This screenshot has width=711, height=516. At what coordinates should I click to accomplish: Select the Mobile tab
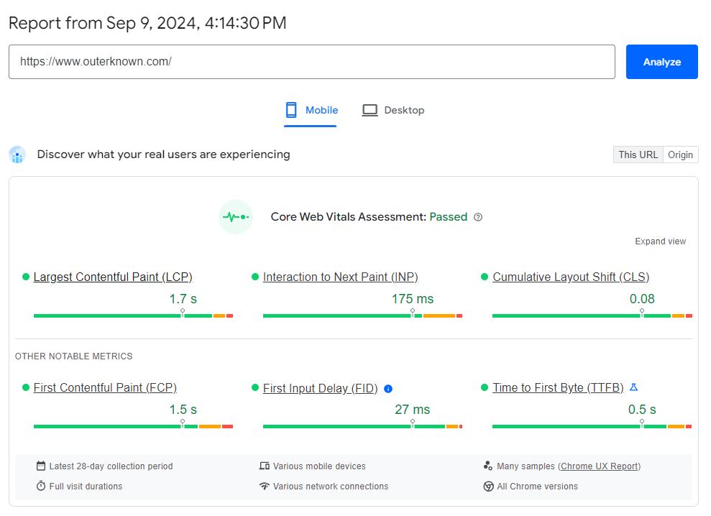click(x=311, y=110)
